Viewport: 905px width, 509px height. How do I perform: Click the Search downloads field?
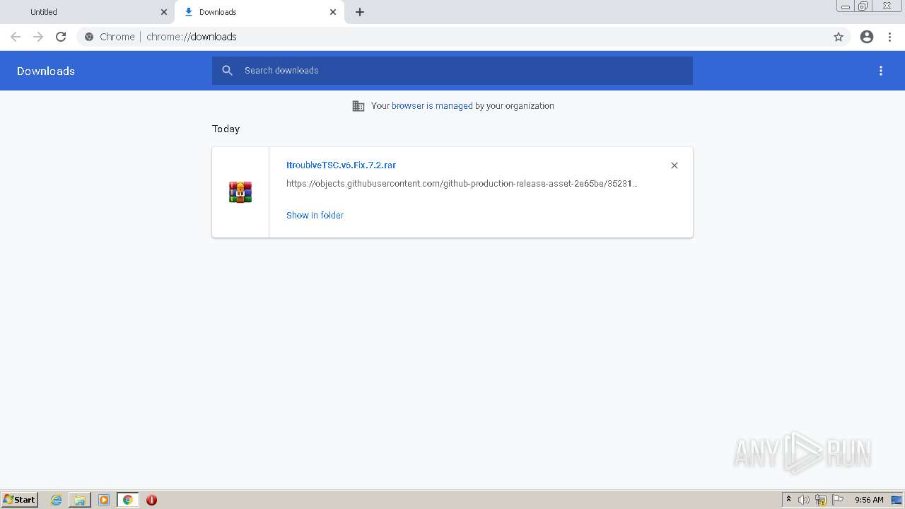[x=452, y=71]
